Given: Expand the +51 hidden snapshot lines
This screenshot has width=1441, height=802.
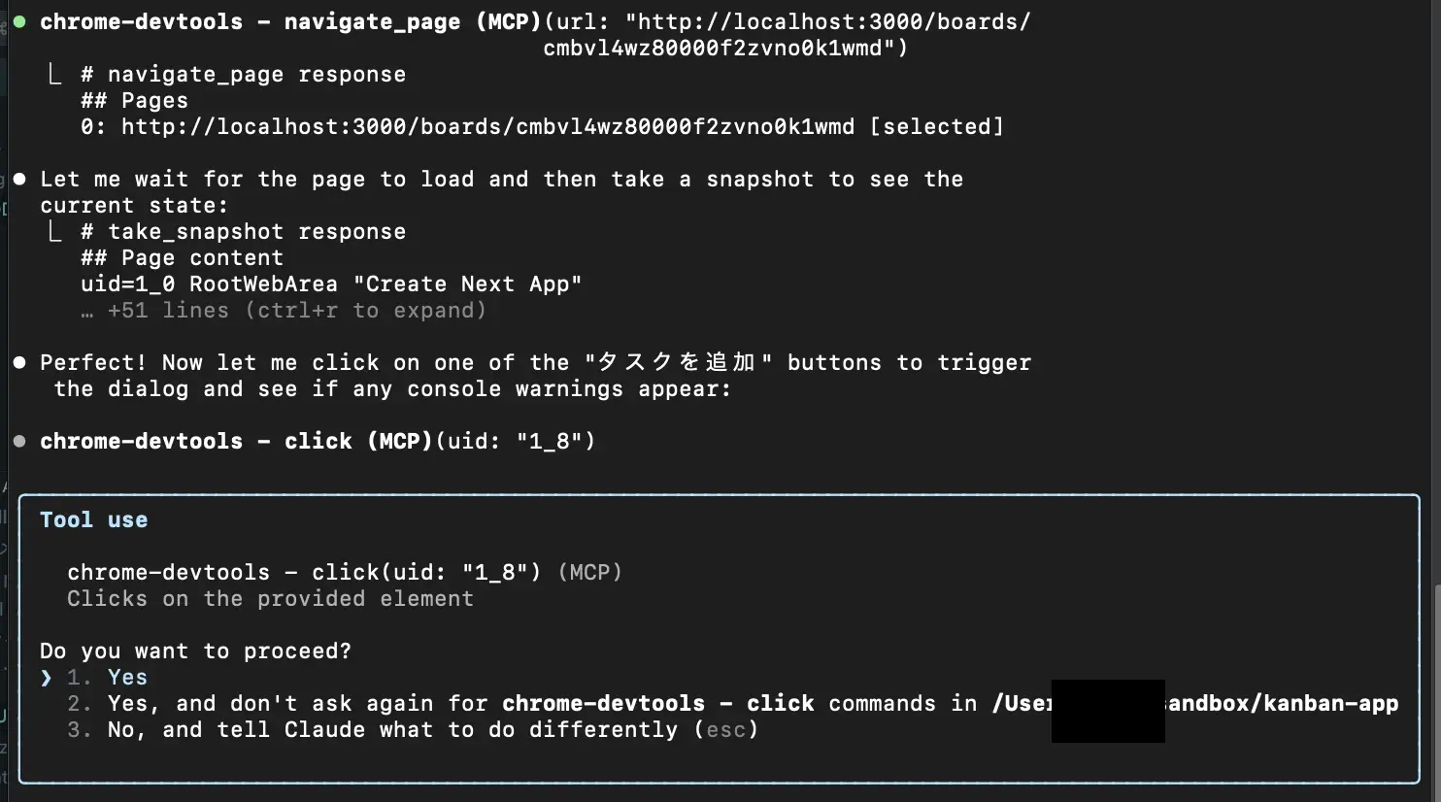Looking at the screenshot, I should tap(284, 311).
